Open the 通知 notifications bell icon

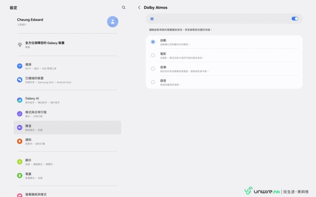(20, 141)
